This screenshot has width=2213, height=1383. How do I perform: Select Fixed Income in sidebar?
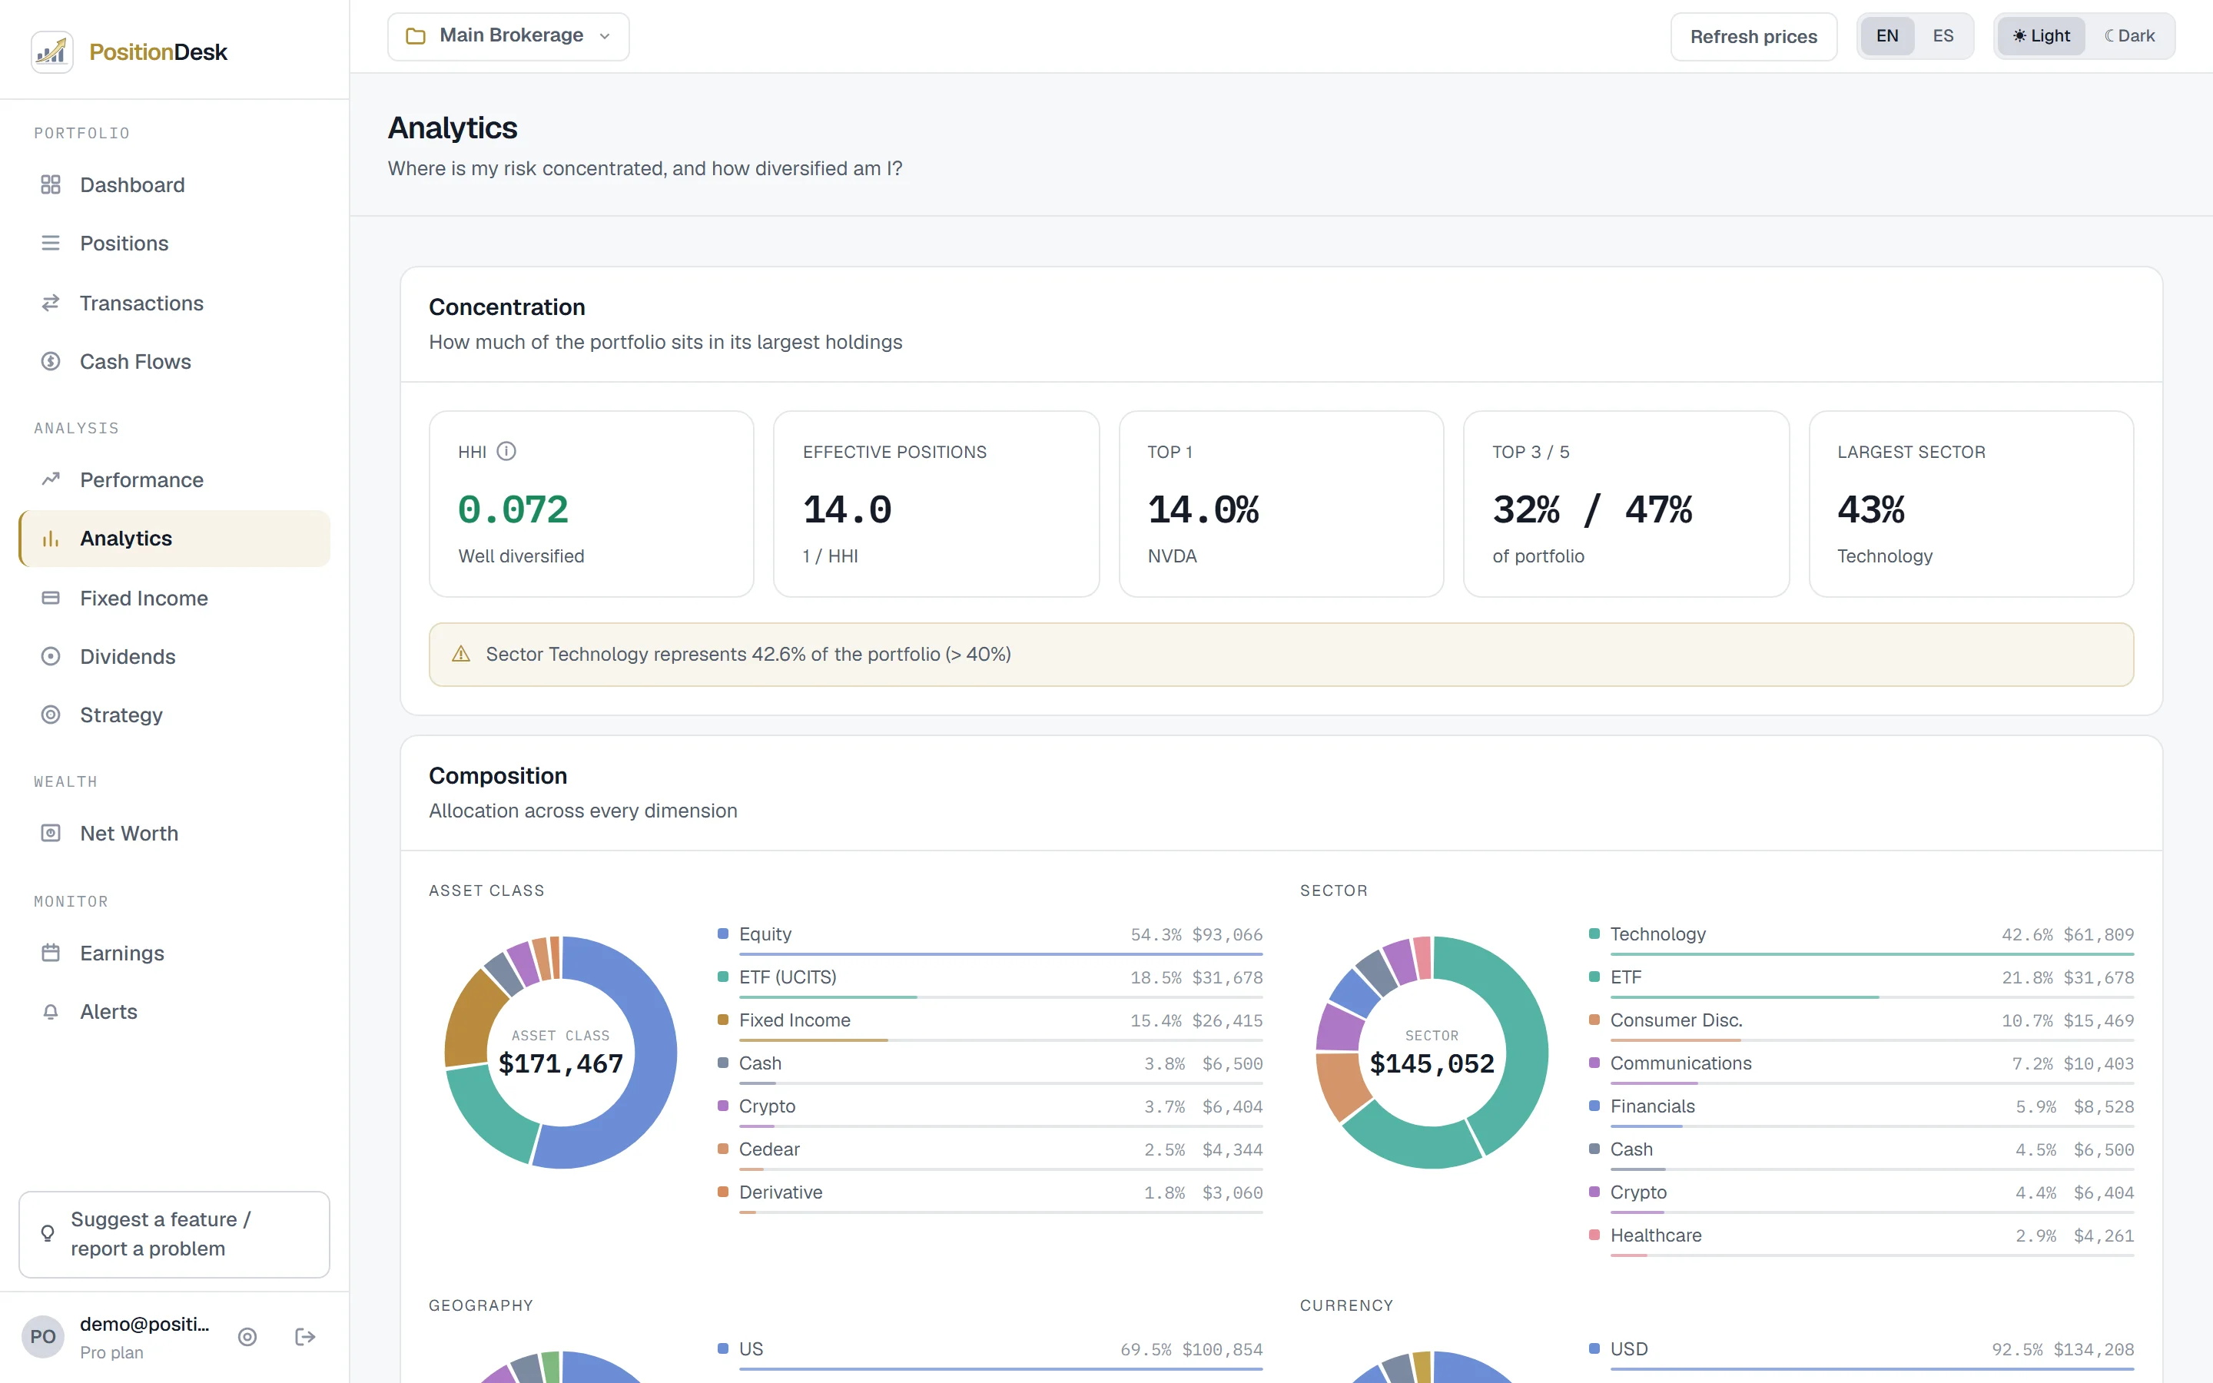pos(174,599)
